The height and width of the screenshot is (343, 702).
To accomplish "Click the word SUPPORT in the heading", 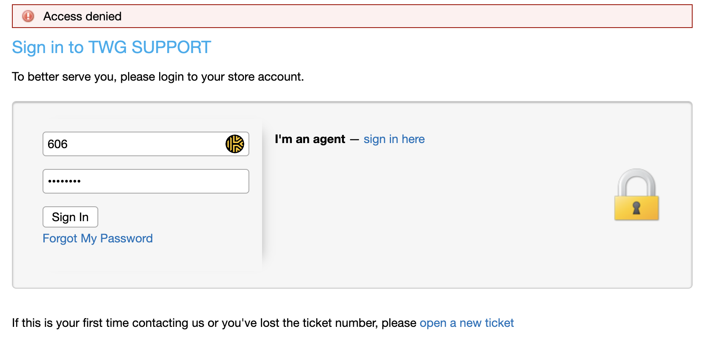I will [x=171, y=47].
